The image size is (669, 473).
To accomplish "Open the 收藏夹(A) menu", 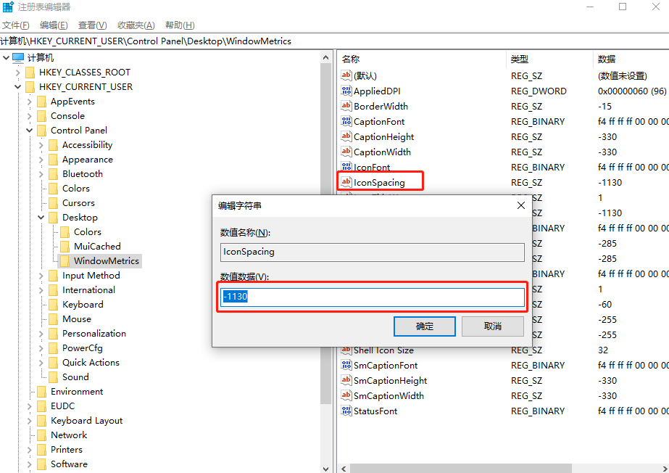I will coord(135,25).
